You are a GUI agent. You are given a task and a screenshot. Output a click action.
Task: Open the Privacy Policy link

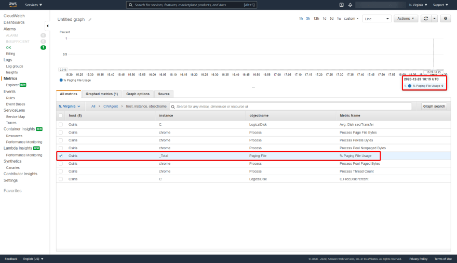pos(418,259)
